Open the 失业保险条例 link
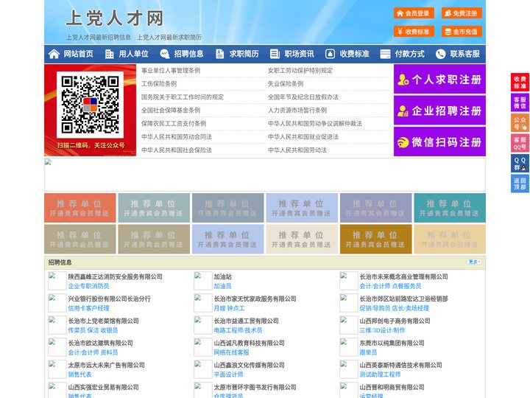This screenshot has height=398, width=530. [286, 83]
